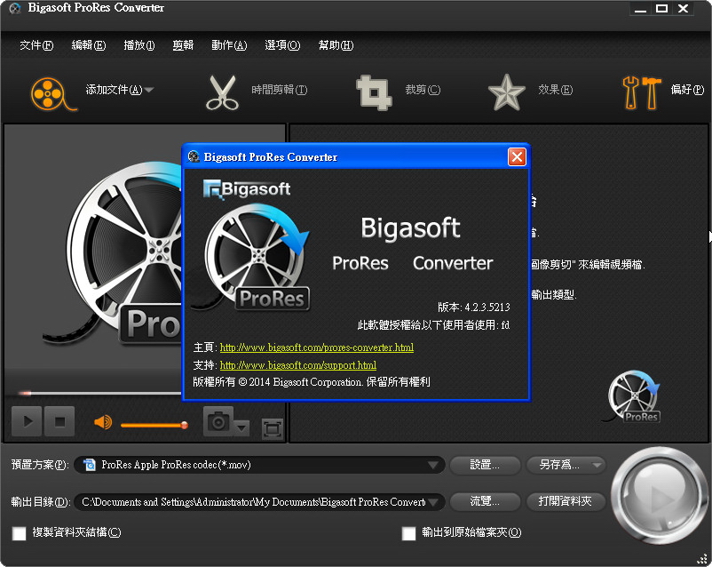This screenshot has width=712, height=567.
Task: Open the 編輯(E) menu
Action: coord(88,45)
